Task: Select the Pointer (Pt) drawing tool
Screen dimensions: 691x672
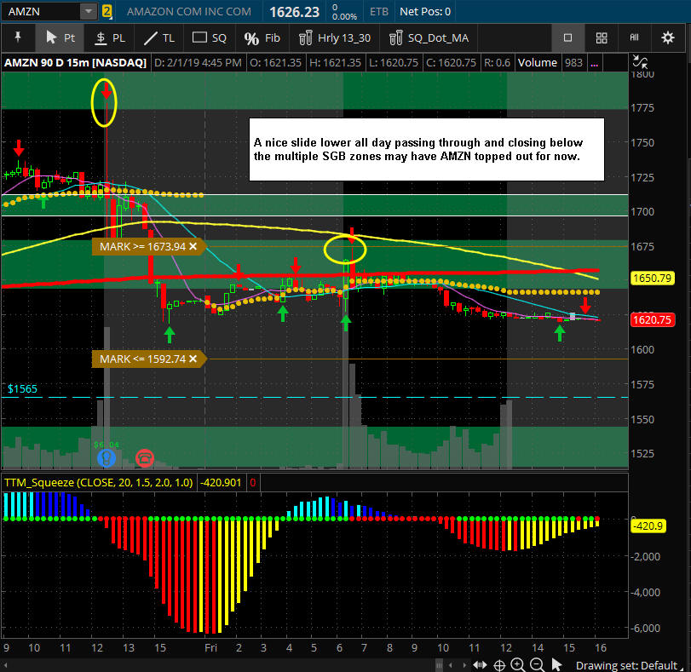Action: click(58, 37)
